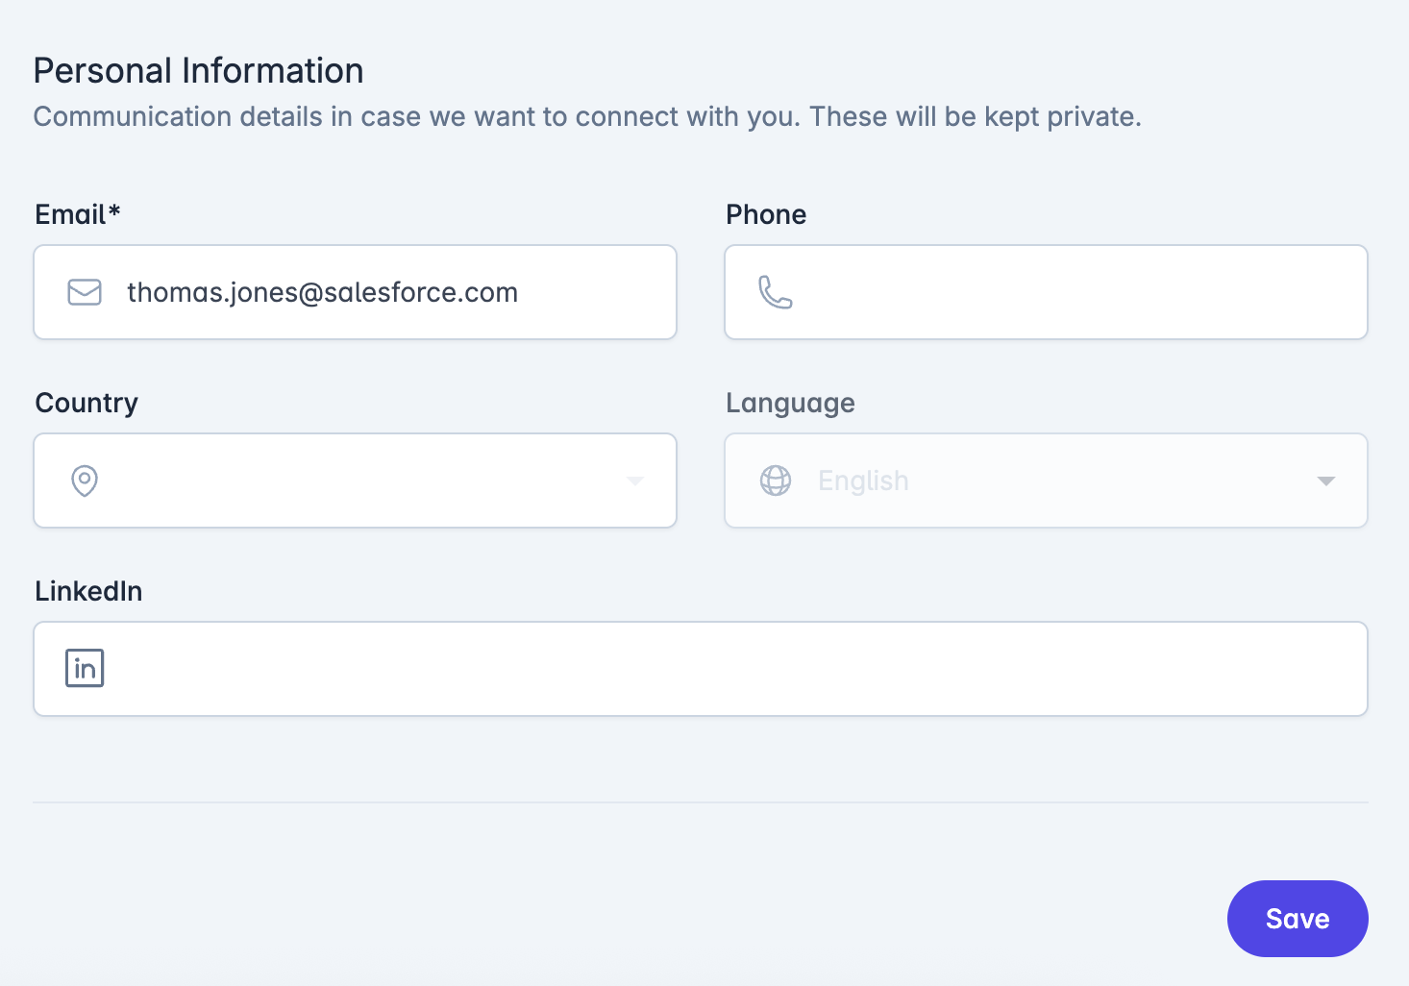Click the phone handset icon
This screenshot has width=1409, height=986.
776,292
